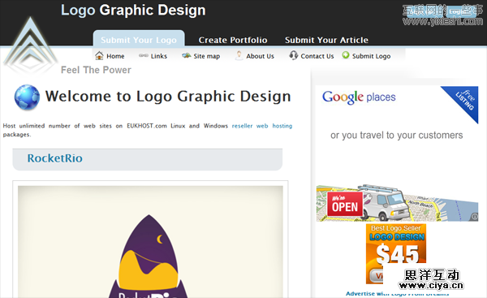Open the About Us page

tap(260, 56)
